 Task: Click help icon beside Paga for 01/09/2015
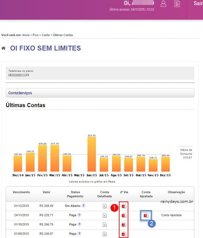pyautogui.click(x=79, y=233)
